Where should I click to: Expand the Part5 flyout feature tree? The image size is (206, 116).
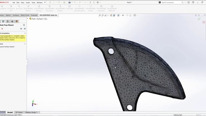[28, 19]
